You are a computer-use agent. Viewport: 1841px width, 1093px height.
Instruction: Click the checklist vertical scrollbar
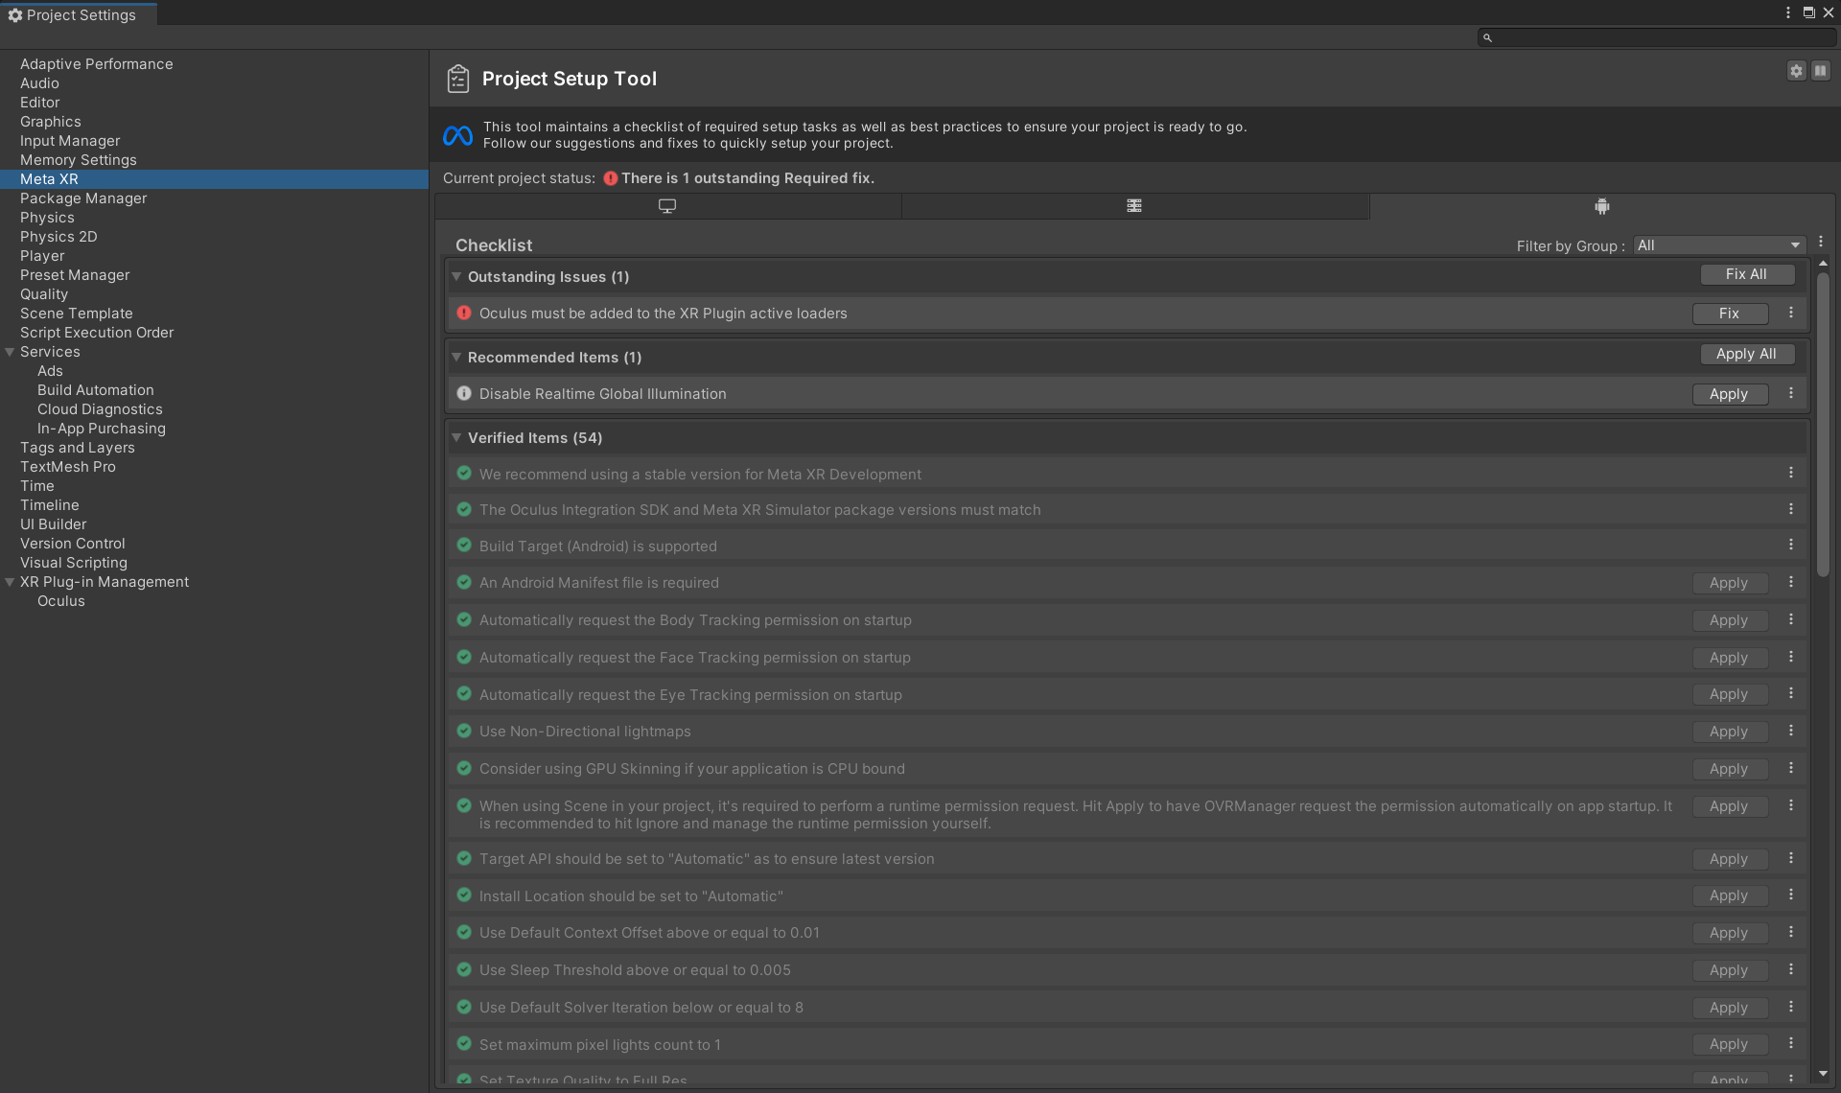[1823, 422]
